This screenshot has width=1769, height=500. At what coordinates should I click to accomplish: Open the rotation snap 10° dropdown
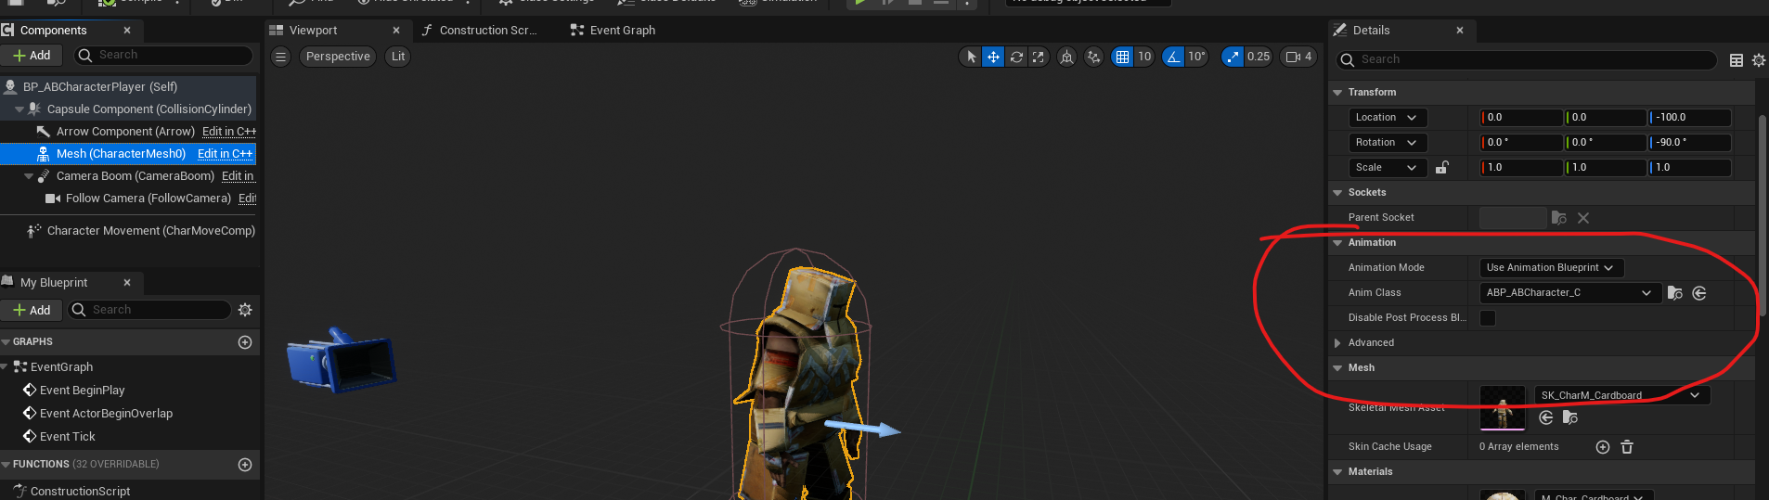tap(1196, 57)
